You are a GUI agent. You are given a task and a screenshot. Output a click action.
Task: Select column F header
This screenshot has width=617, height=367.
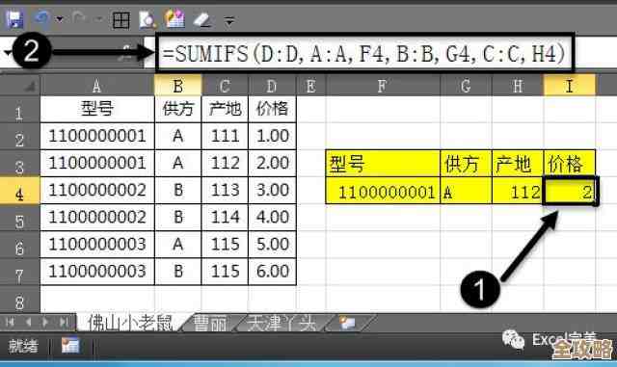[x=383, y=86]
